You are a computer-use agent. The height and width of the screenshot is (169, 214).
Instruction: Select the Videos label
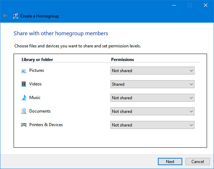[x=35, y=84]
